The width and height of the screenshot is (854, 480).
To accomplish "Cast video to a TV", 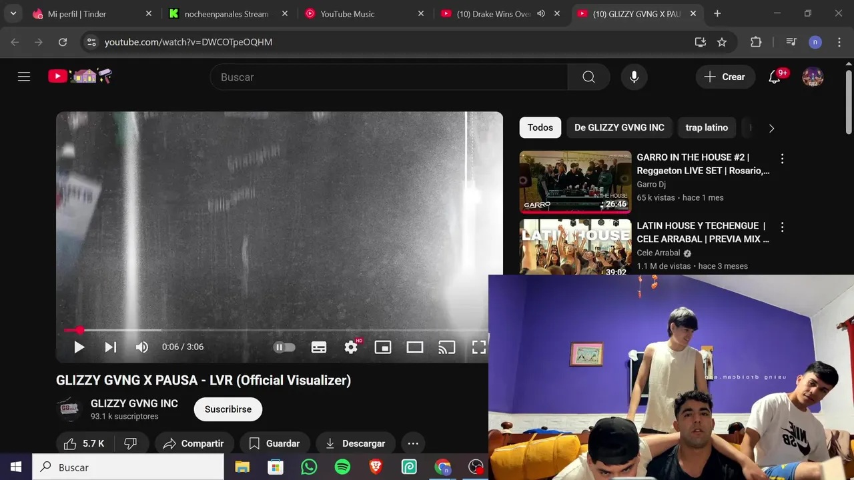I will click(447, 347).
